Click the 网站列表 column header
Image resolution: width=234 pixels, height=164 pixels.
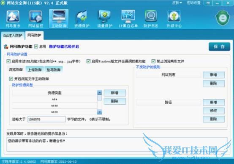[x=169, y=75]
